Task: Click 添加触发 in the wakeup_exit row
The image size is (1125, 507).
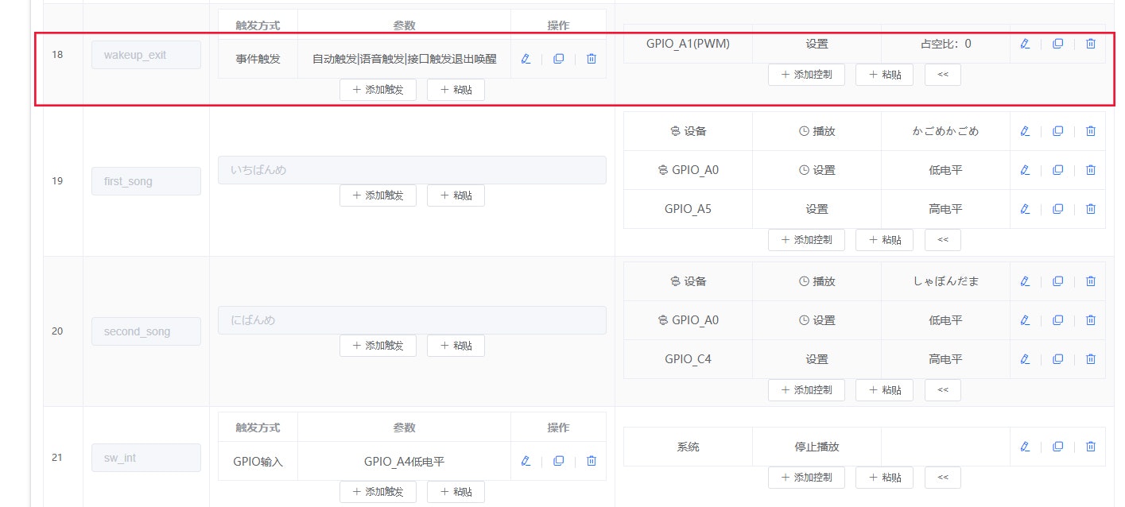Action: [378, 90]
